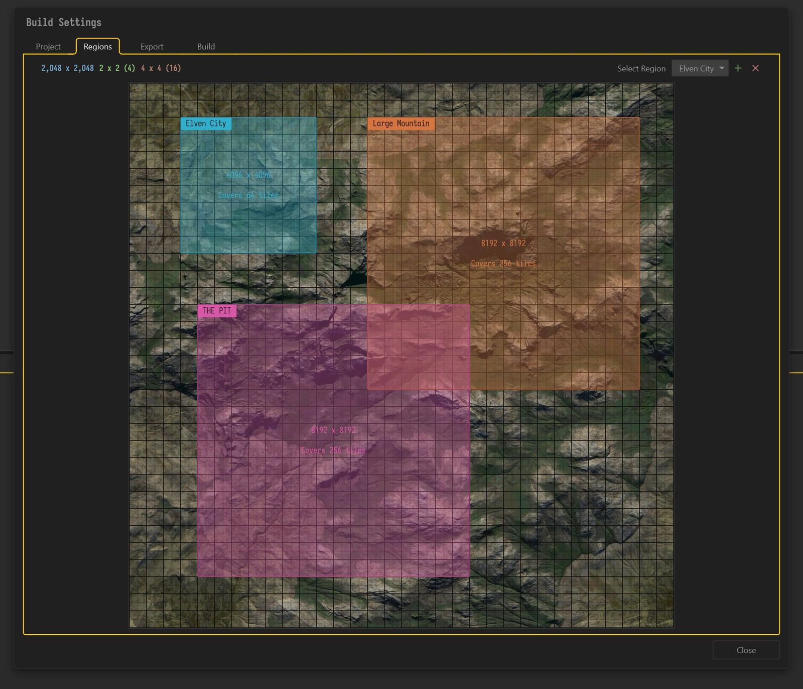Select the Large Mountain region label tag
803x689 pixels.
401,124
